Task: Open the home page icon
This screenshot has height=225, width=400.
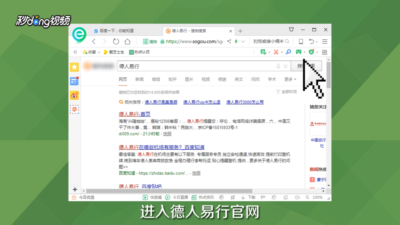Action: (127, 41)
